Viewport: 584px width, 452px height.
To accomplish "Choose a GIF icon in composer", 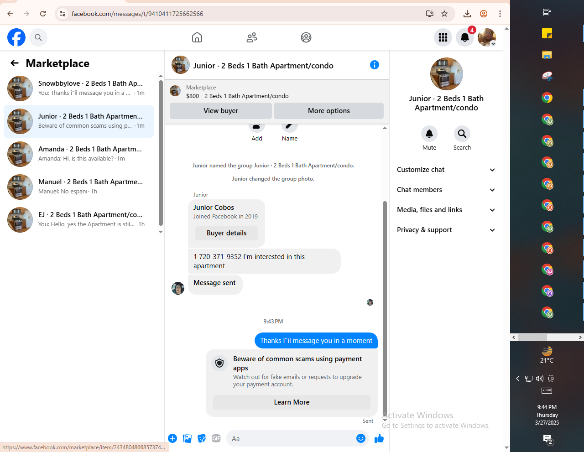I will 216,438.
